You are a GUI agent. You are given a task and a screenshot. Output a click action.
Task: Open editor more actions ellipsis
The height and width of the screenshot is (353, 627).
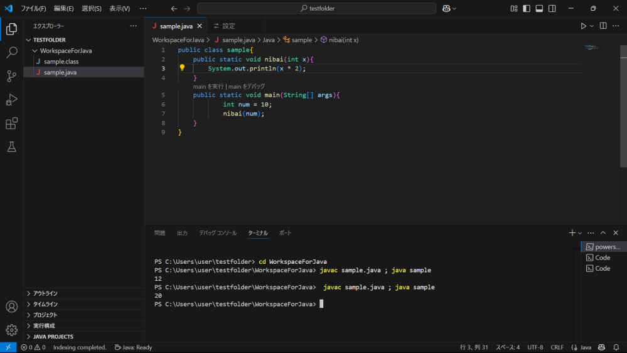click(616, 26)
